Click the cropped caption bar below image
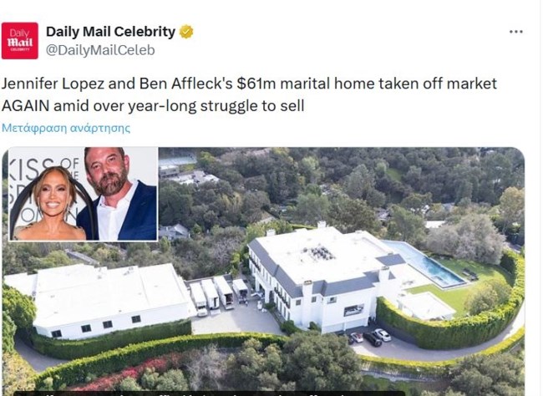 [x=209, y=392]
